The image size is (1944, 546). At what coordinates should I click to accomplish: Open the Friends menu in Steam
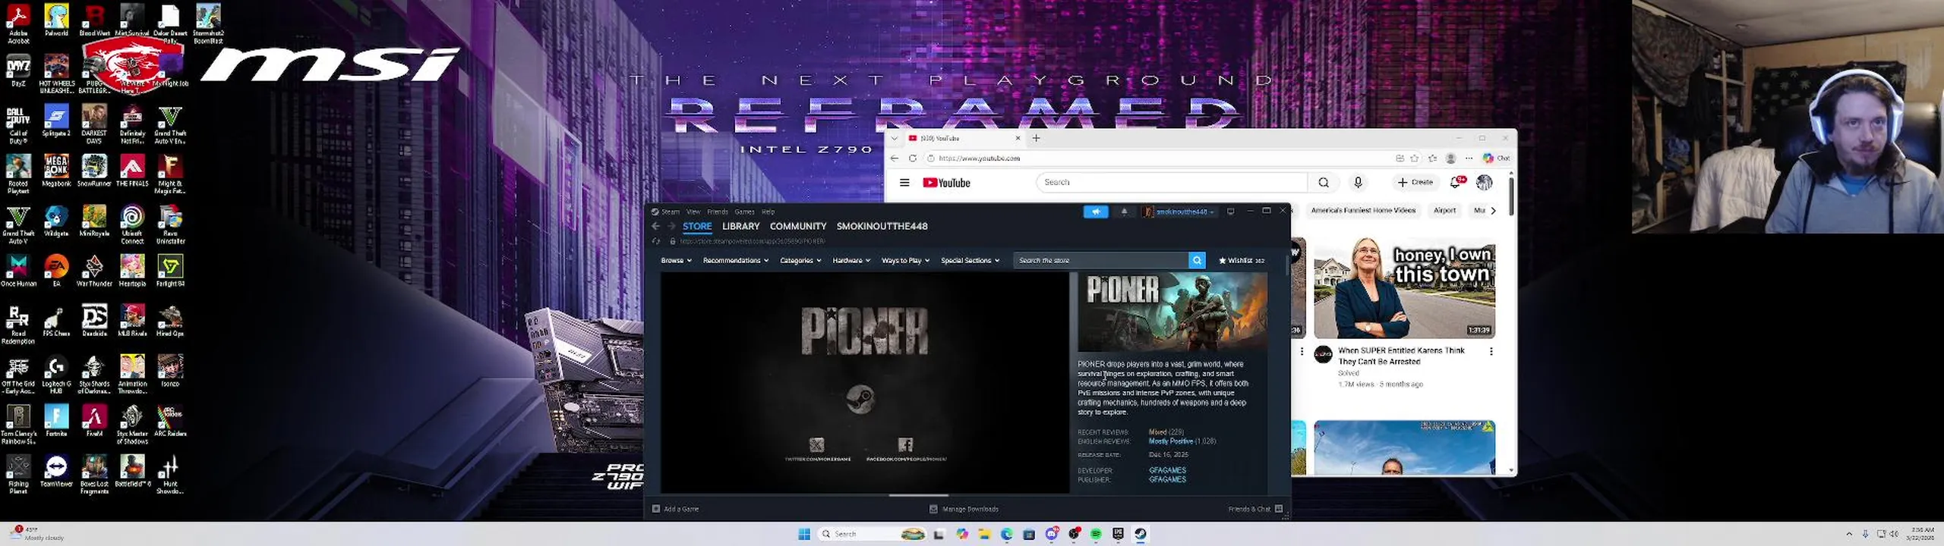click(x=718, y=212)
